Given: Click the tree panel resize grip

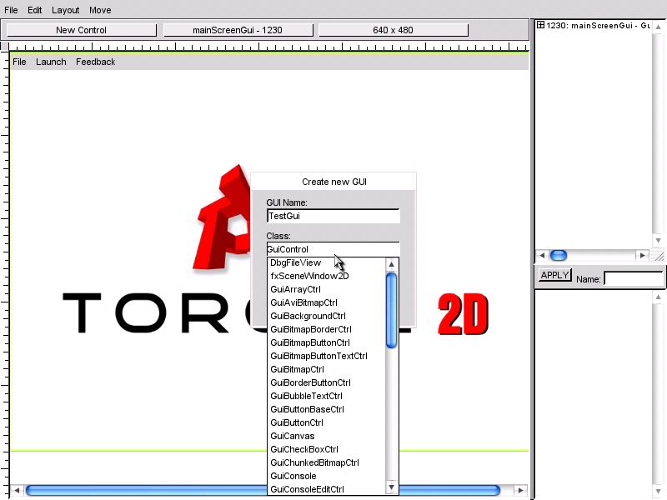Looking at the screenshot, I should point(659,256).
